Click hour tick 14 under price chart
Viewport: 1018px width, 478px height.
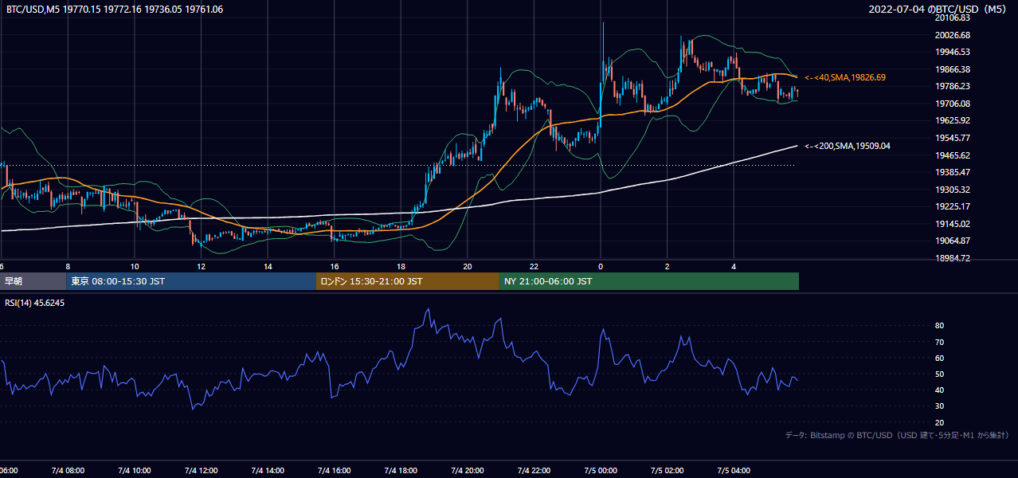[268, 267]
